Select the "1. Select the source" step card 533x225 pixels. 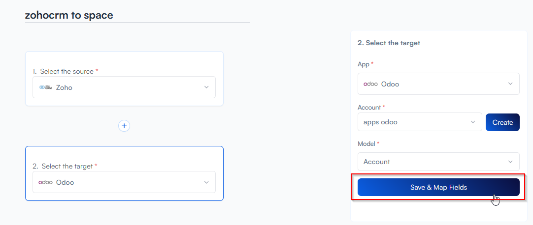[x=124, y=61]
